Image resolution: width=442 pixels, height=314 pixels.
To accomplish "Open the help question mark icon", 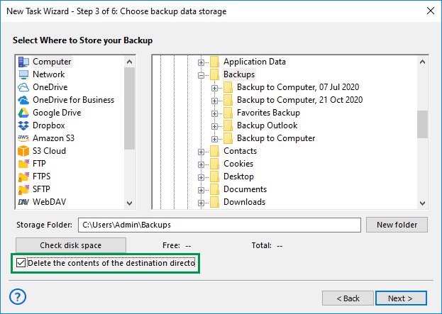I will 18,296.
